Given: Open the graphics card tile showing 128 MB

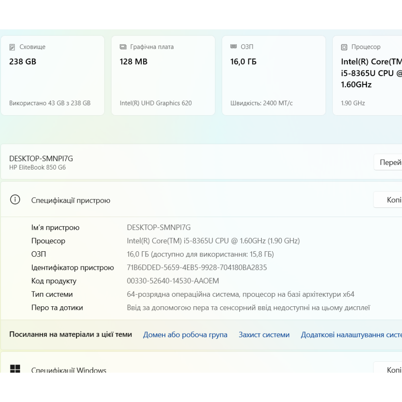Looking at the screenshot, I should (163, 76).
